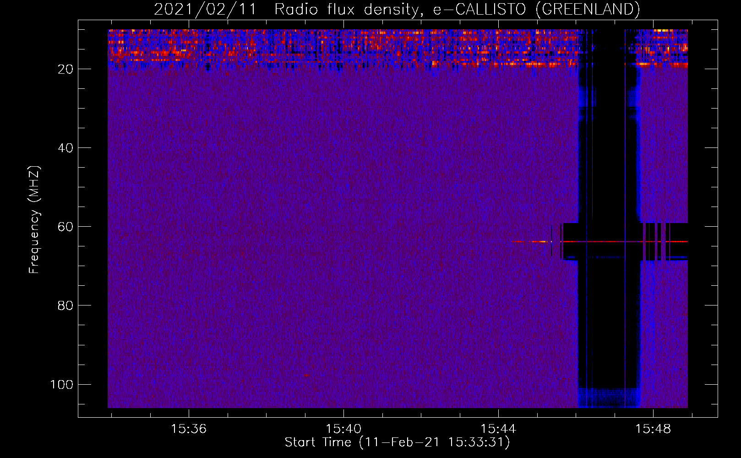This screenshot has width=741, height=458.
Task: Click the 15:48 time tick label
Action: point(653,429)
